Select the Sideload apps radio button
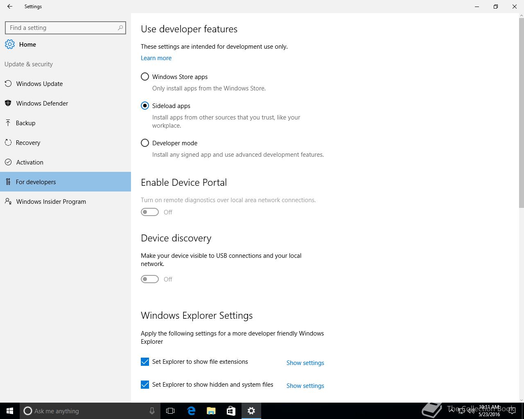This screenshot has height=419, width=524. 145,106
